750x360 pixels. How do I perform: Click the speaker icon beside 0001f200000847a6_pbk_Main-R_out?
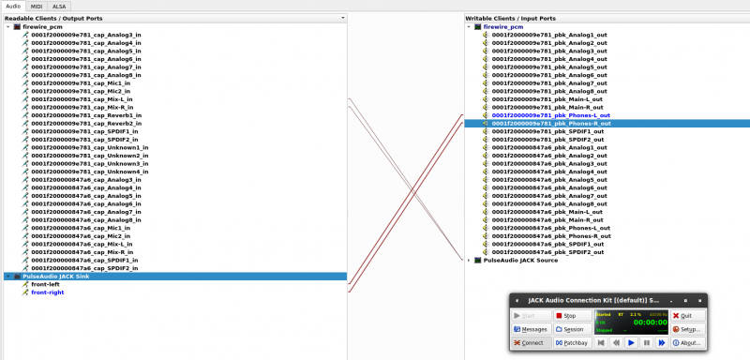[486, 220]
